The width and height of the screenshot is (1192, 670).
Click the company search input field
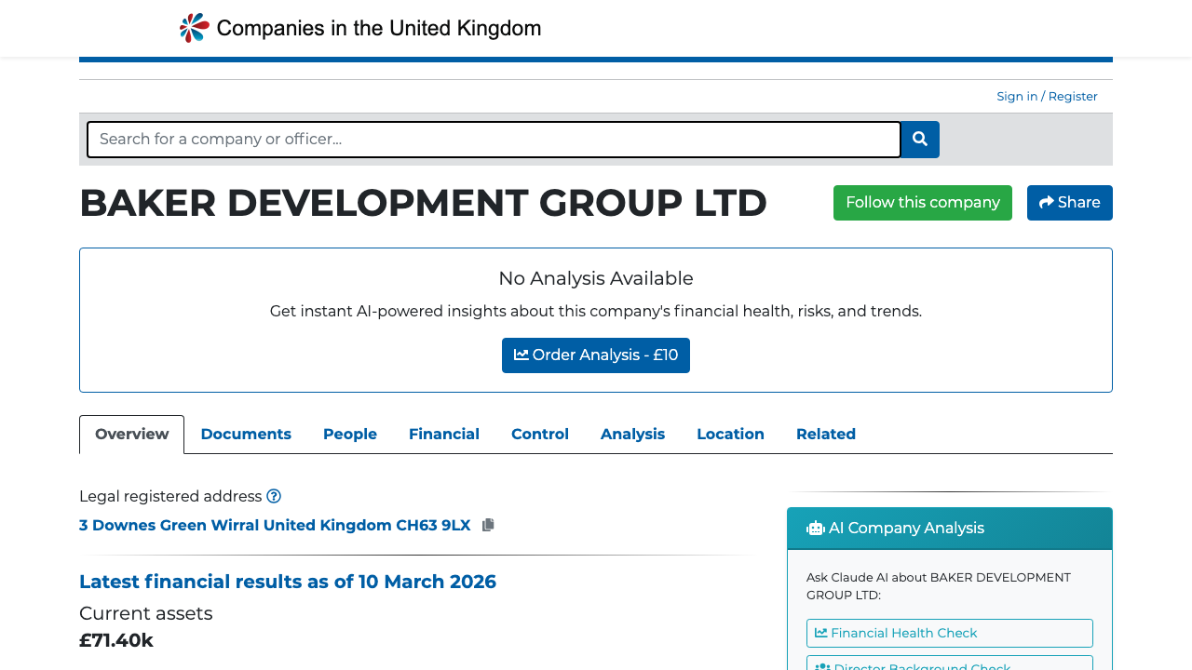point(494,139)
